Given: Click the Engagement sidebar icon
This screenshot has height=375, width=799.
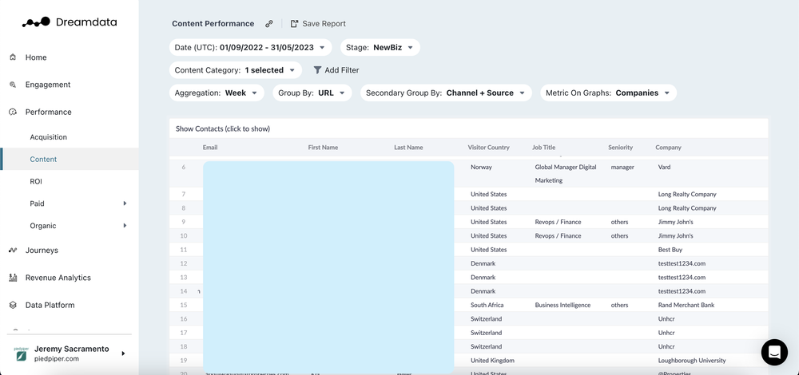Looking at the screenshot, I should click(x=14, y=85).
